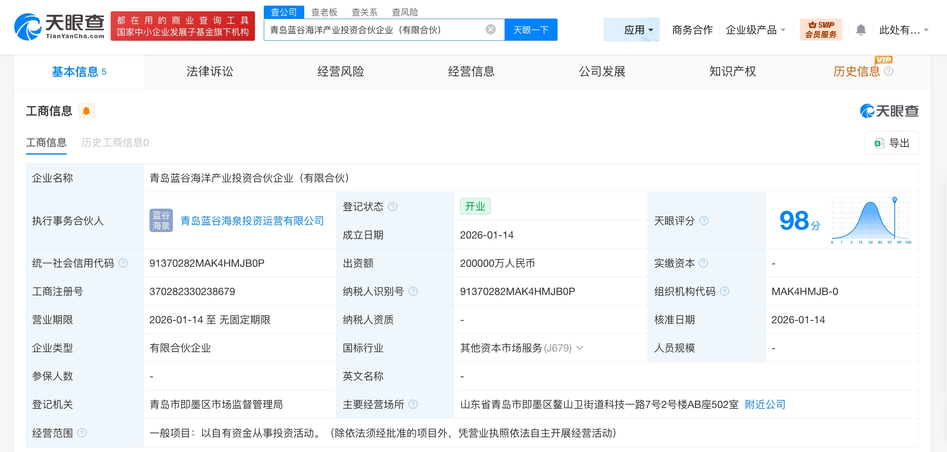
Task: Click the help icon beside 组织机构代码
Action: click(x=725, y=291)
